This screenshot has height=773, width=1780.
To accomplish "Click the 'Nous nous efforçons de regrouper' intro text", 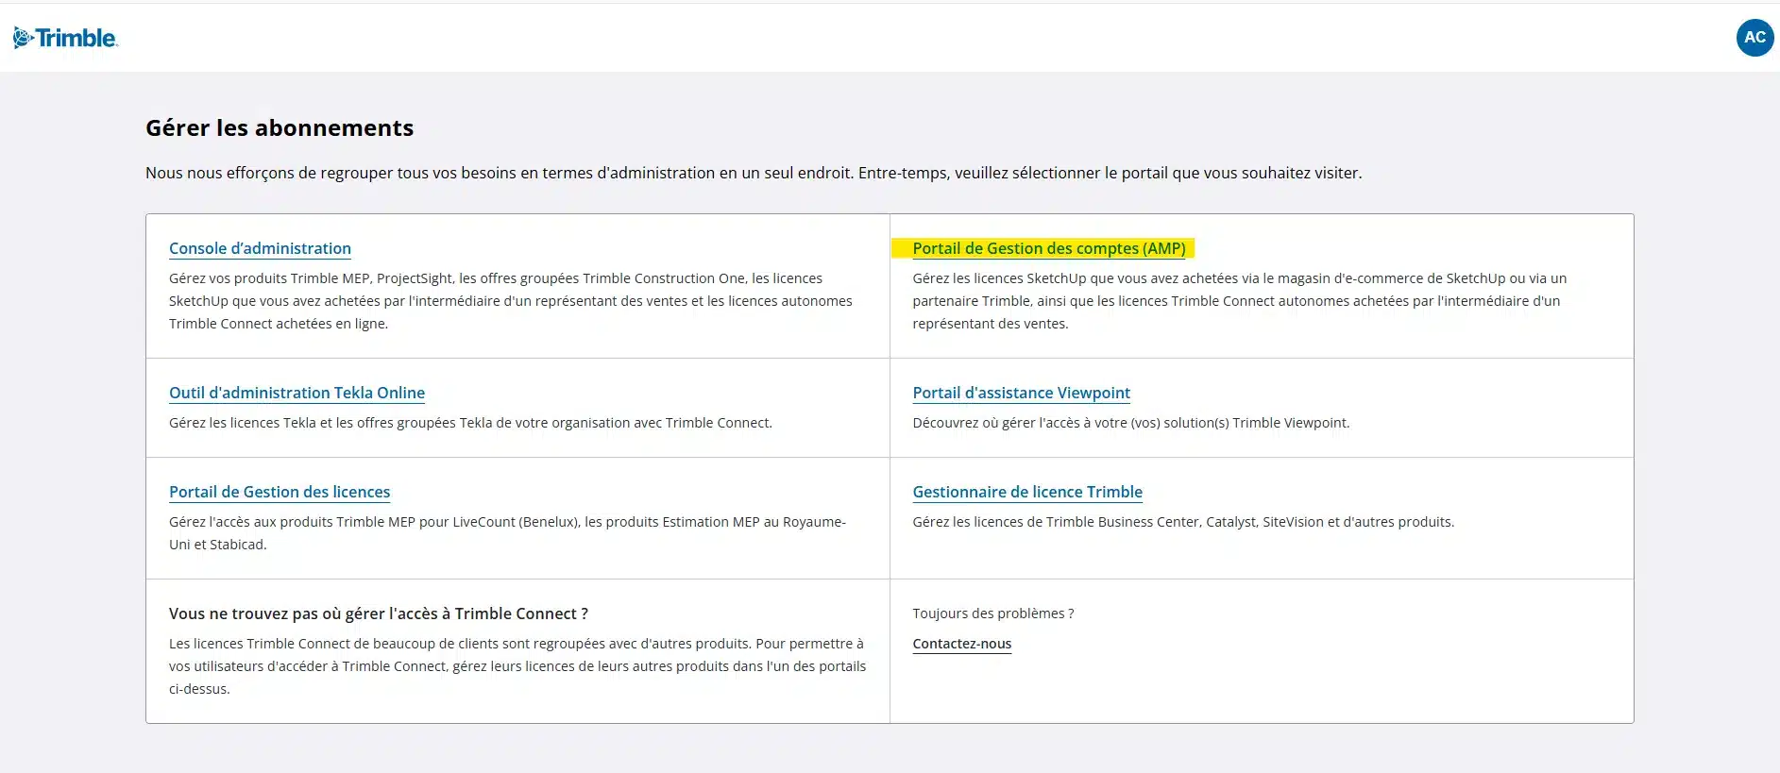I will tap(754, 173).
